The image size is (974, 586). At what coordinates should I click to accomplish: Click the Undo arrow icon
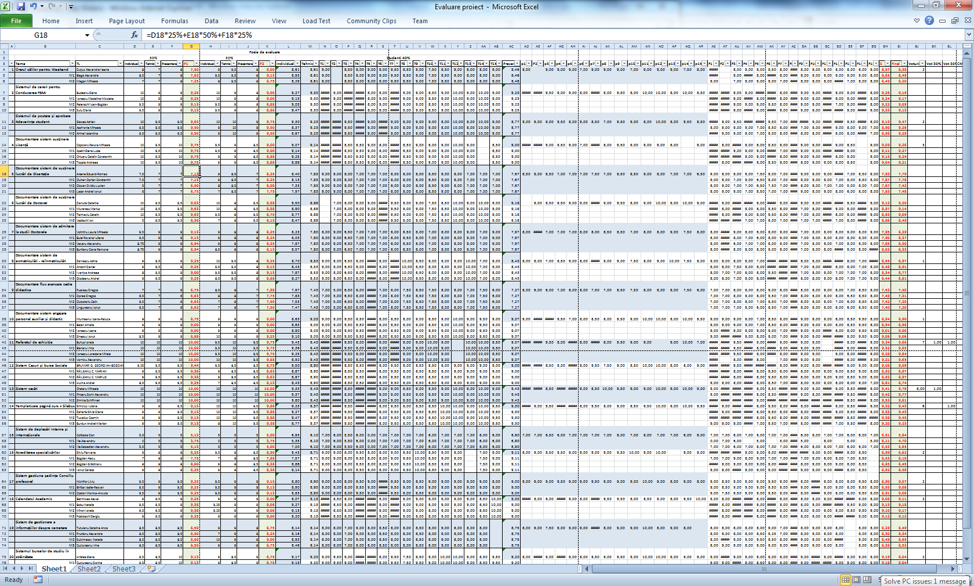[x=34, y=6]
